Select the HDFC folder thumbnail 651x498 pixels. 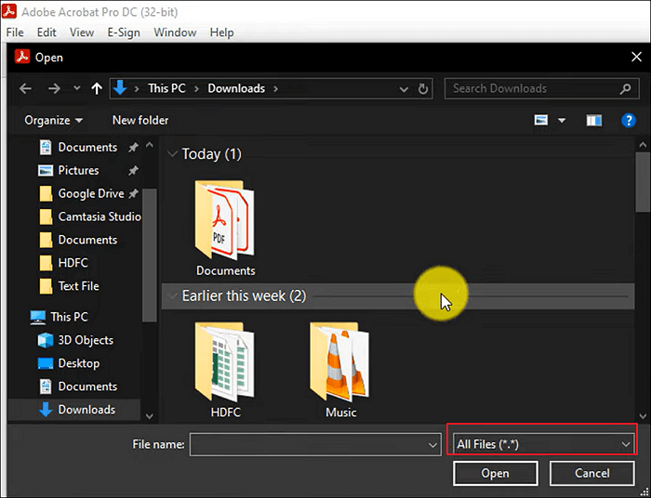coord(225,370)
